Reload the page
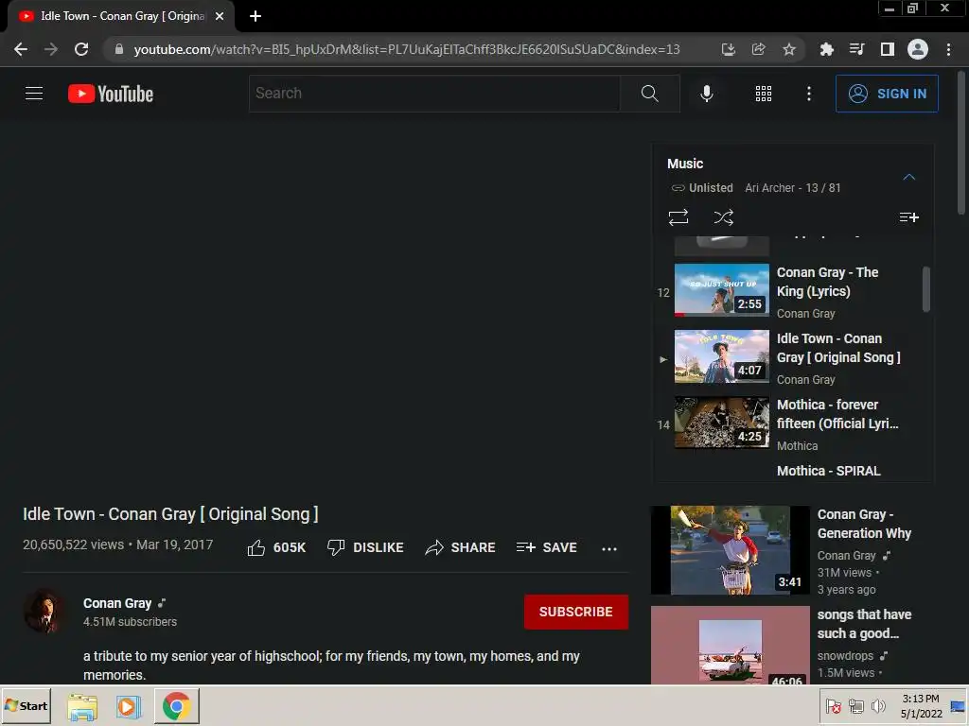Viewport: 969px width, 726px height. coord(81,49)
